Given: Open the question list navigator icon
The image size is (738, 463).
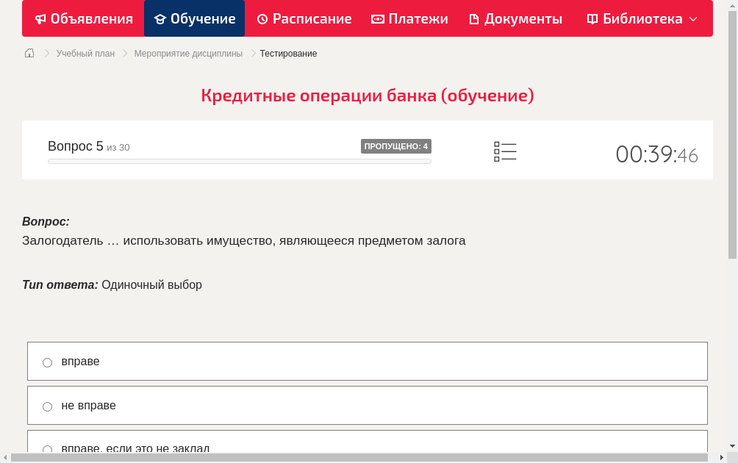Looking at the screenshot, I should pos(505,151).
